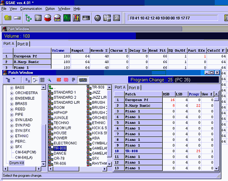228x181 pixels.
Task: Click the large icons view button
Action: pos(27,80)
